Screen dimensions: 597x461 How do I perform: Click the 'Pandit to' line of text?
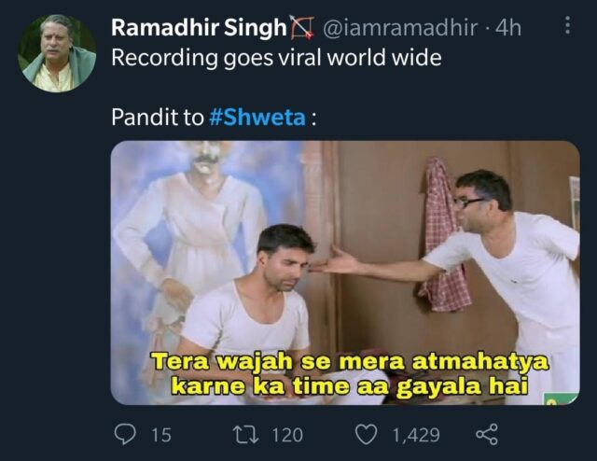pos(158,117)
